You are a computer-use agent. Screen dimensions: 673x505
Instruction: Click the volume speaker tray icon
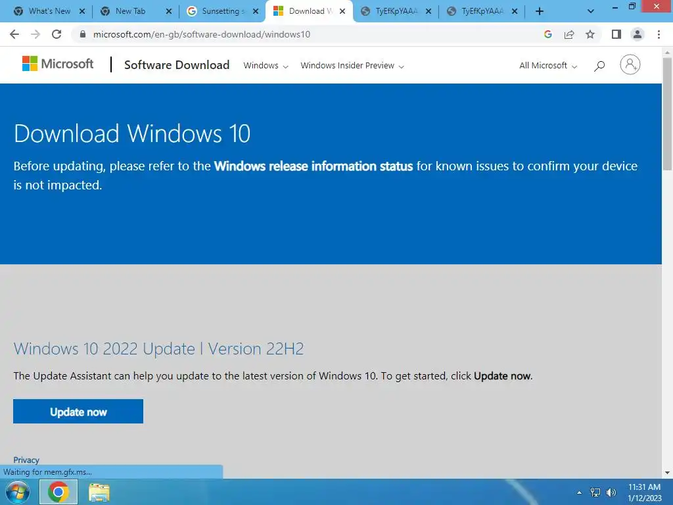pyautogui.click(x=611, y=493)
